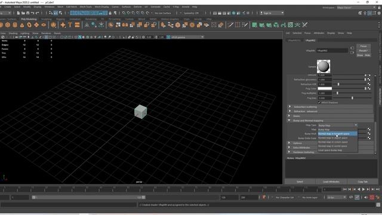Select 'Normal map in object space' option

(x=338, y=138)
